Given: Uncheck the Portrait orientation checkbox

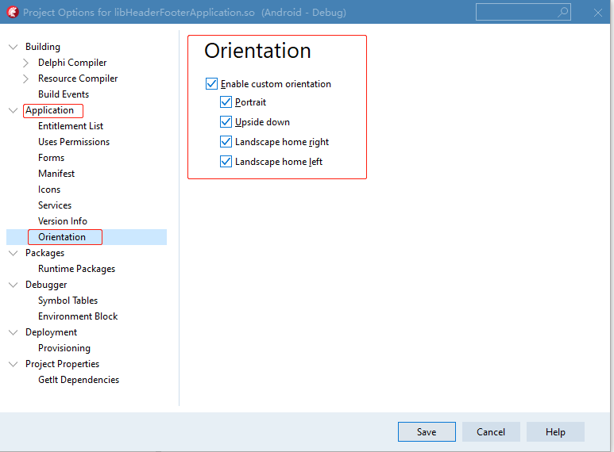Looking at the screenshot, I should click(226, 102).
